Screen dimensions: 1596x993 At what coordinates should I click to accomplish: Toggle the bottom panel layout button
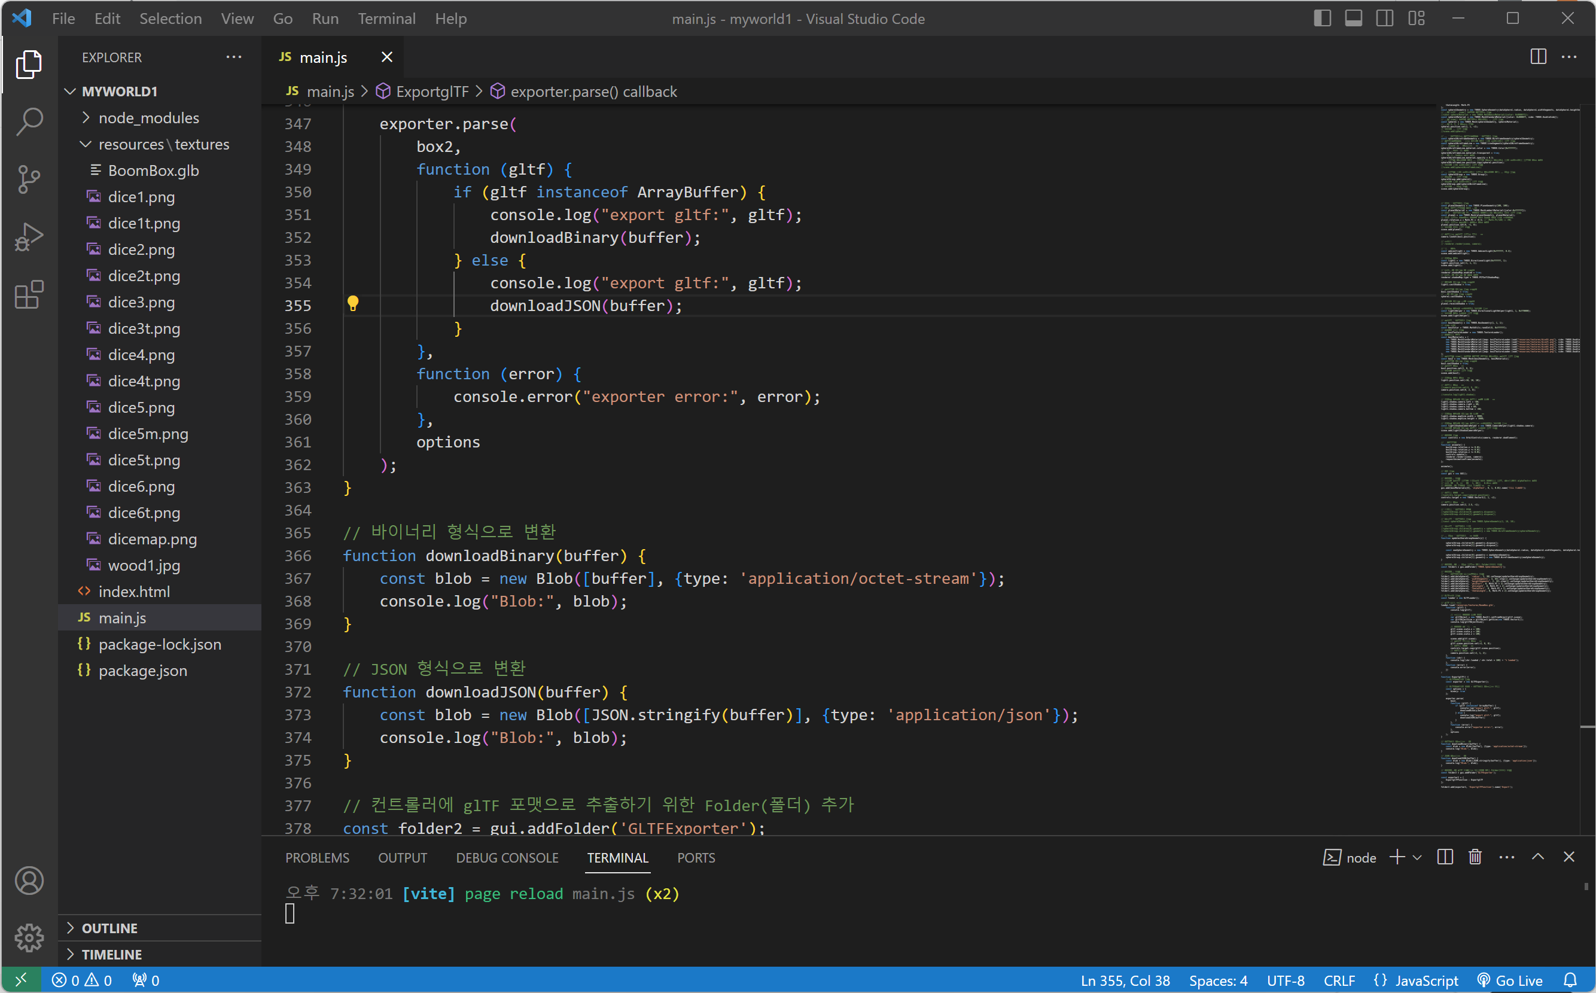(1354, 19)
